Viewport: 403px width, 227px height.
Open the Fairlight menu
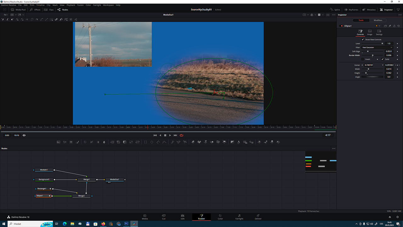click(97, 5)
